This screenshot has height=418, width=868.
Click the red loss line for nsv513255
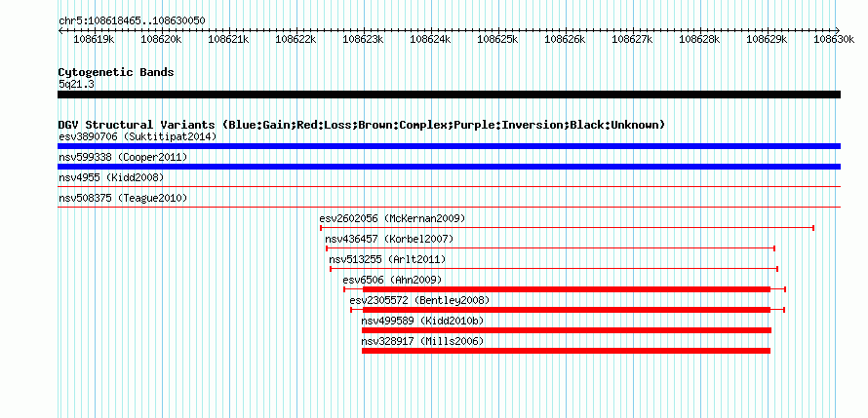pos(554,269)
